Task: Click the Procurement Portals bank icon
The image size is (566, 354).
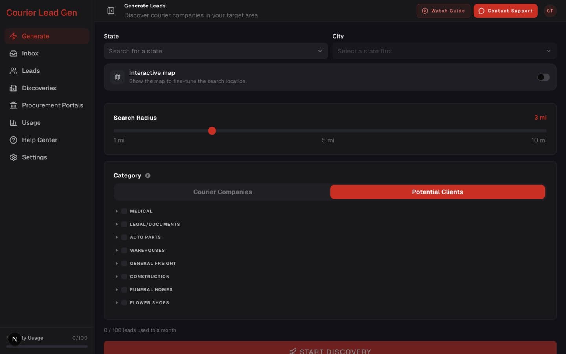Action: click(x=13, y=105)
